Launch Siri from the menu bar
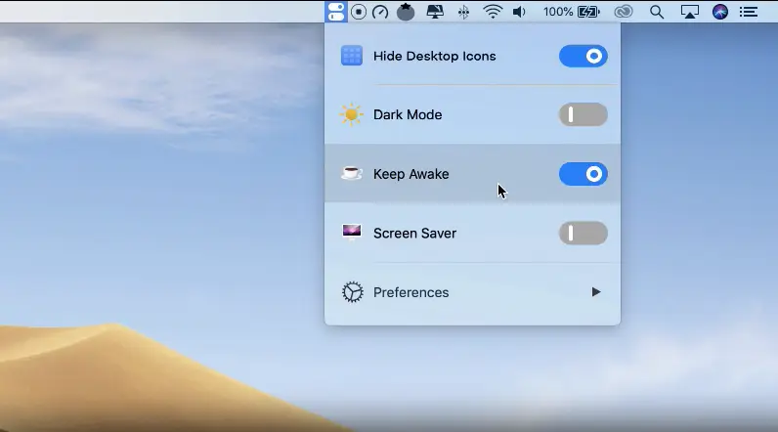778x432 pixels. click(720, 12)
